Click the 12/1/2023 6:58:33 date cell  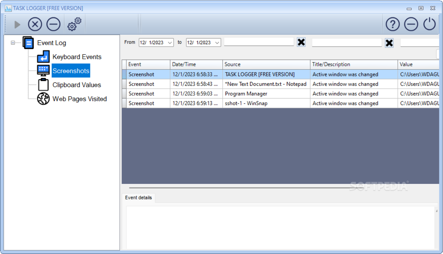click(x=196, y=74)
